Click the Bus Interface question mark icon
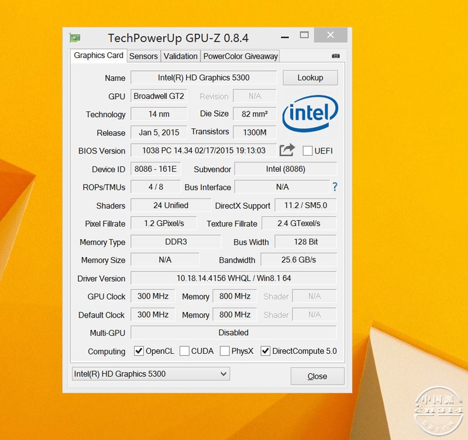 [x=335, y=187]
